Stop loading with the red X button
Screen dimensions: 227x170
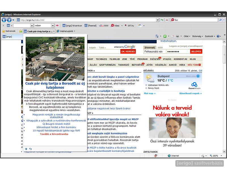click(x=167, y=20)
